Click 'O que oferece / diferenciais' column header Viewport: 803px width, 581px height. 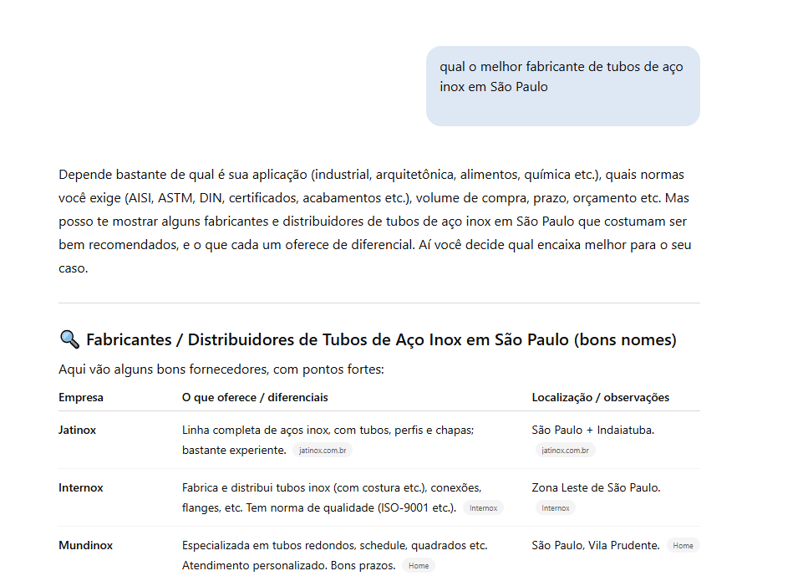[x=255, y=398]
